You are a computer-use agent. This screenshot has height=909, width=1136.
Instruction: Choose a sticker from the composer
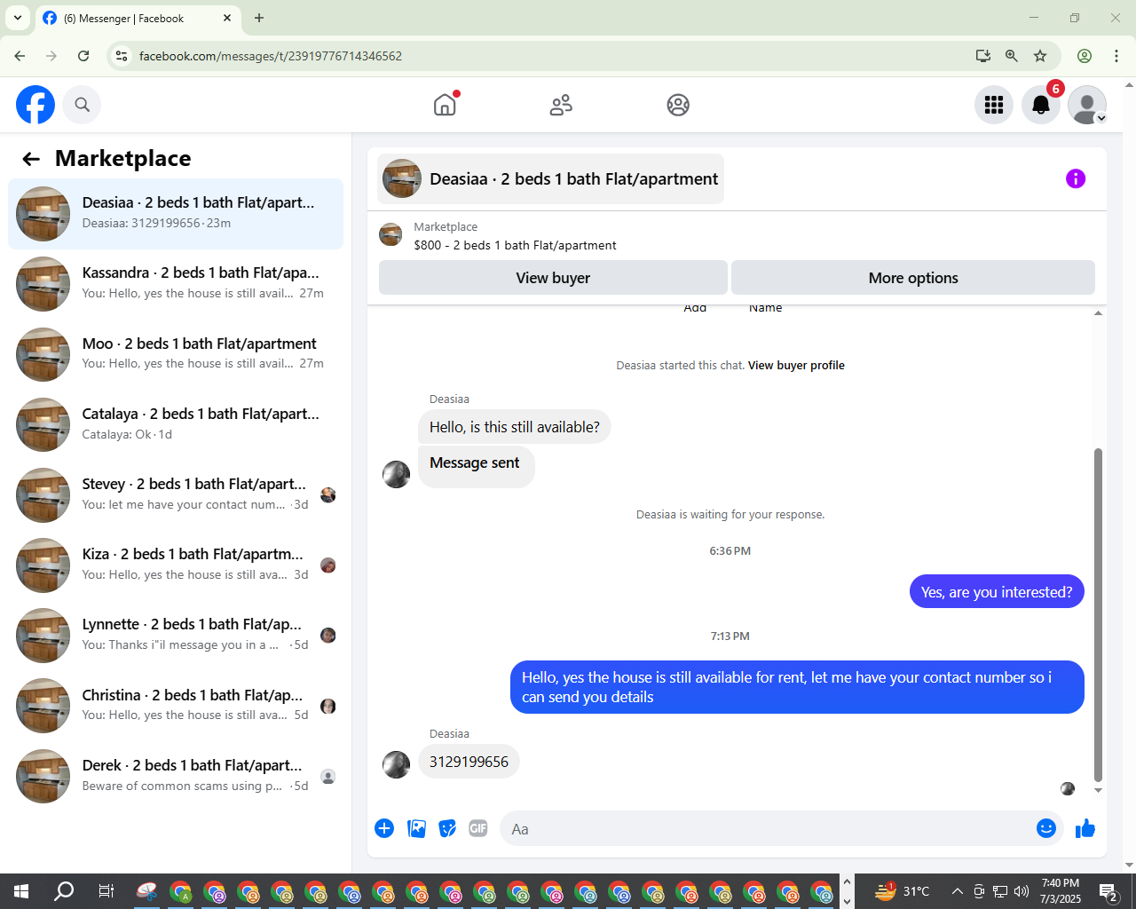pyautogui.click(x=447, y=828)
